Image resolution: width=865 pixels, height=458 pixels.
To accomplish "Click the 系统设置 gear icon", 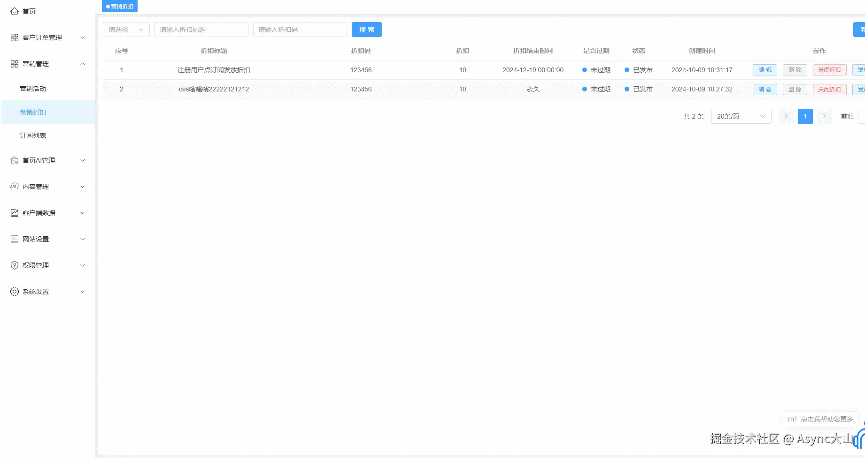I will [x=15, y=292].
